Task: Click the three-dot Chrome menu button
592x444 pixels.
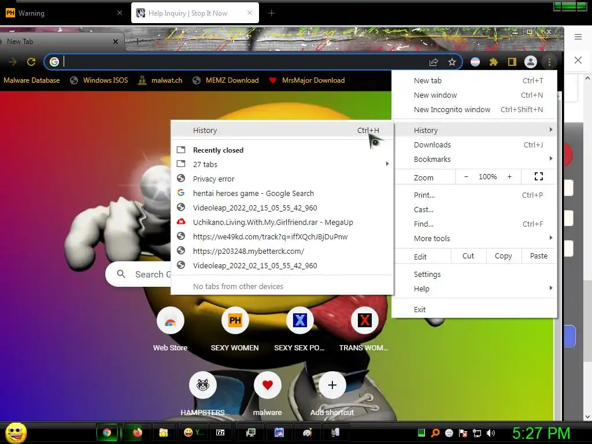Action: 549,62
